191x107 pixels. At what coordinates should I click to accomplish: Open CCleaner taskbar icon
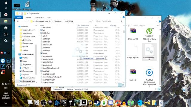3,72
